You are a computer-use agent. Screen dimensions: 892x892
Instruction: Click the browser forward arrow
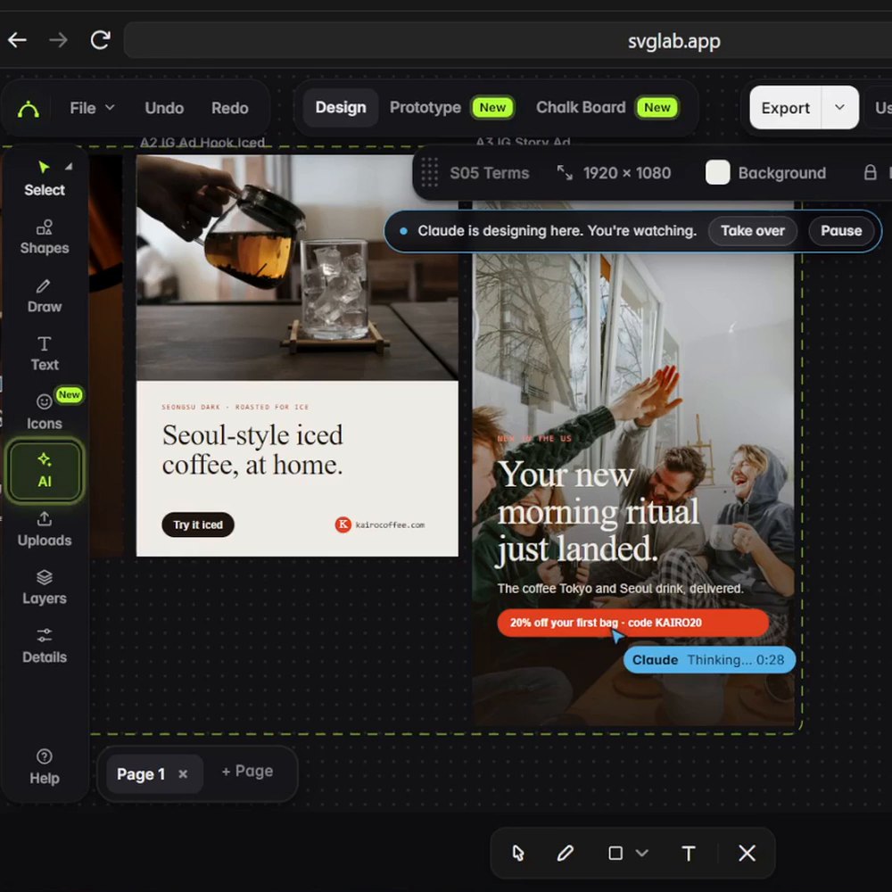coord(58,40)
